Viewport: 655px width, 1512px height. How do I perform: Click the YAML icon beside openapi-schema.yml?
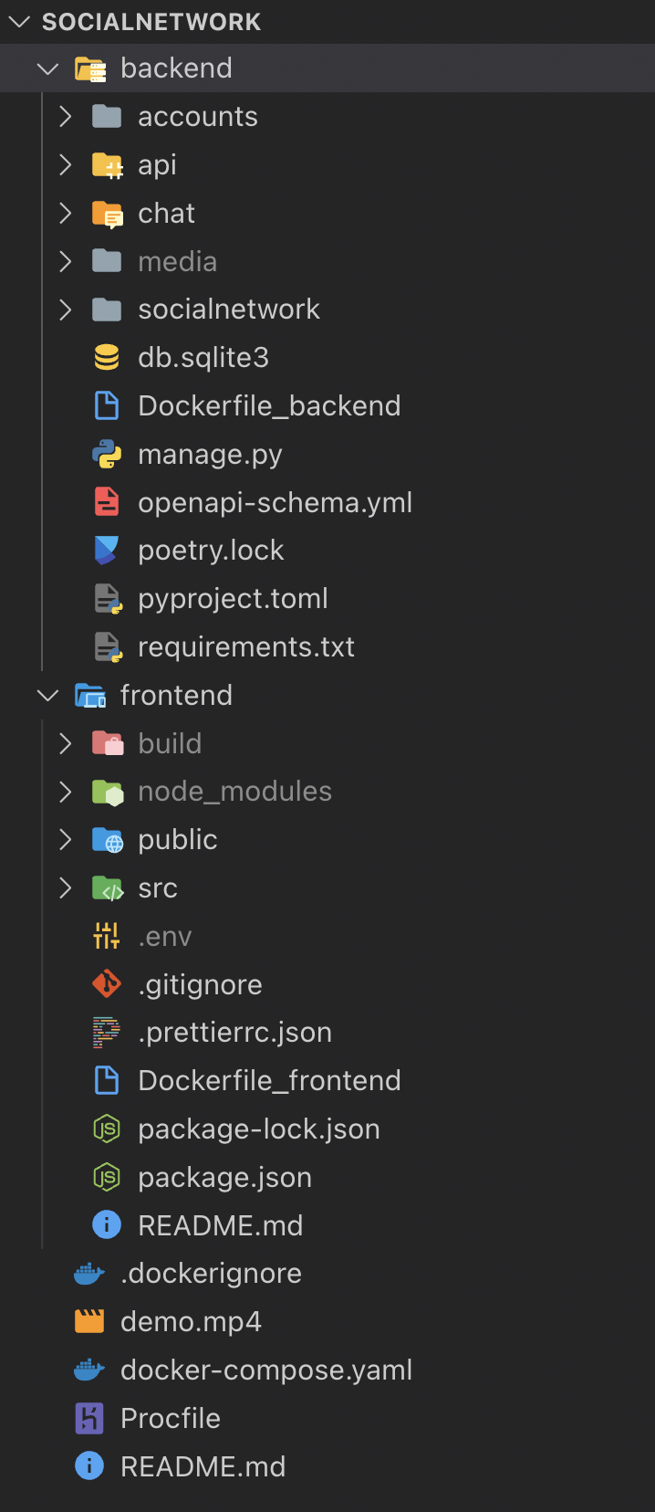coord(107,501)
